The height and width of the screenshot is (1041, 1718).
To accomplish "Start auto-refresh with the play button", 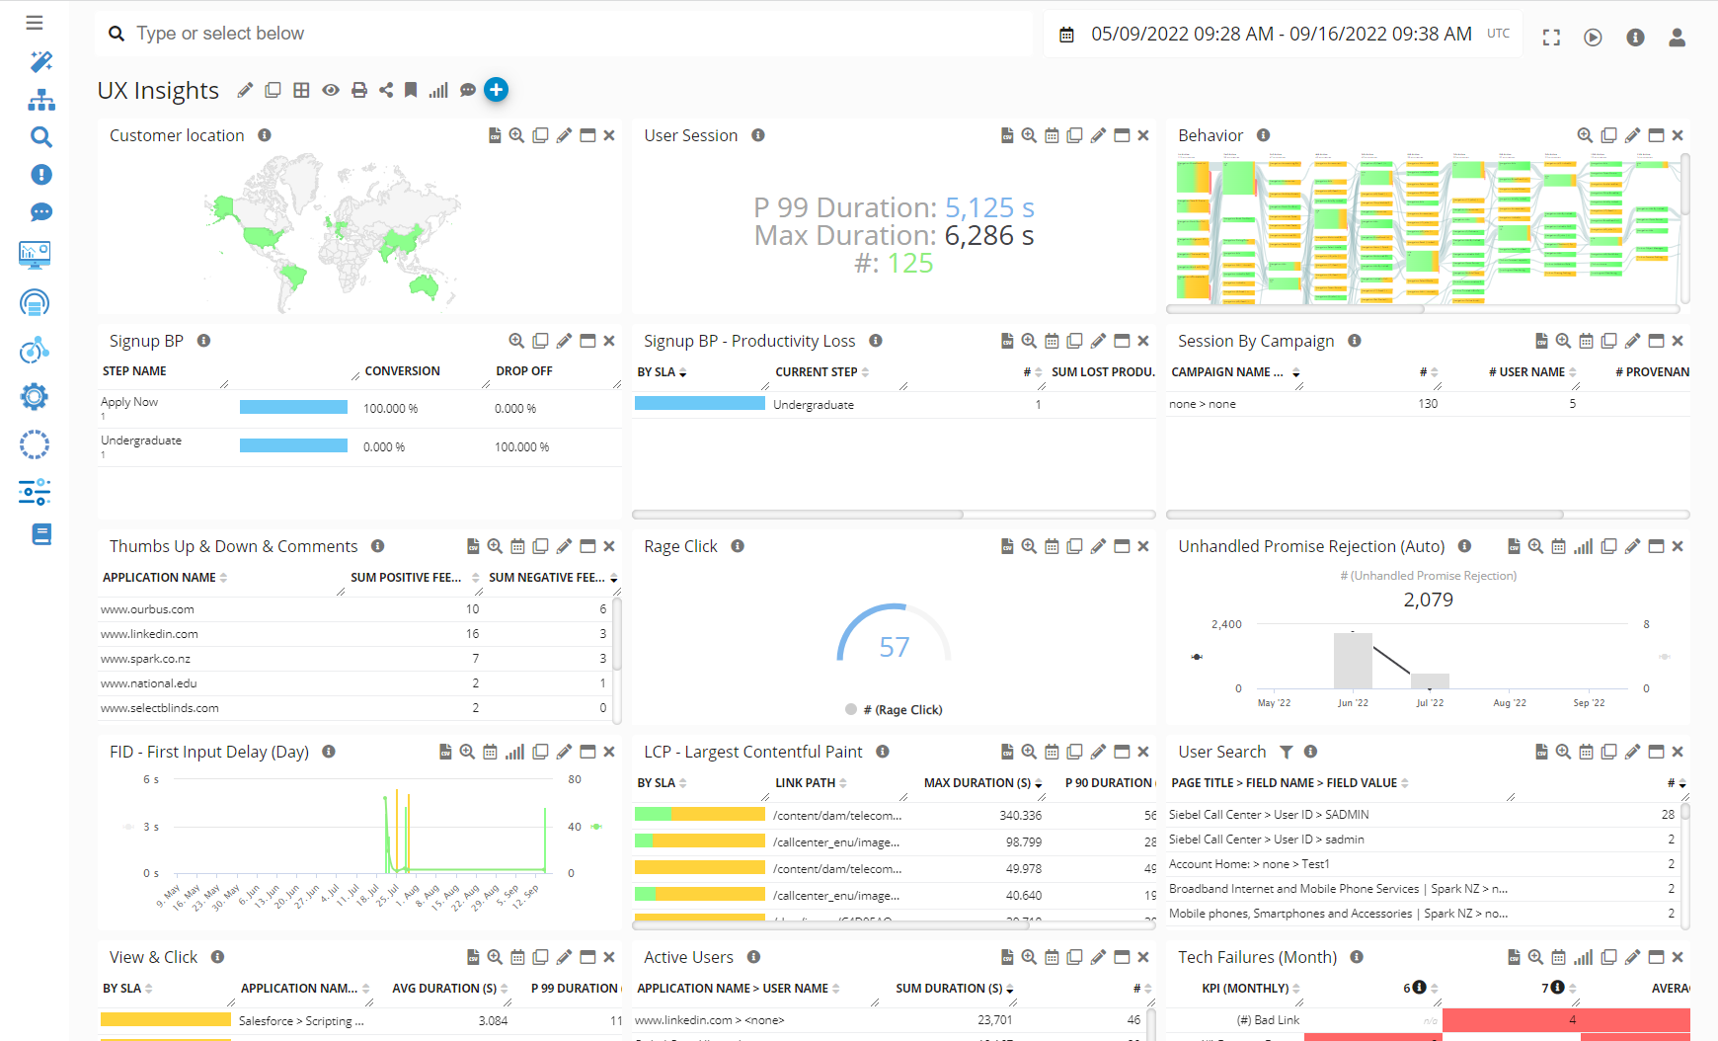I will click(x=1593, y=38).
